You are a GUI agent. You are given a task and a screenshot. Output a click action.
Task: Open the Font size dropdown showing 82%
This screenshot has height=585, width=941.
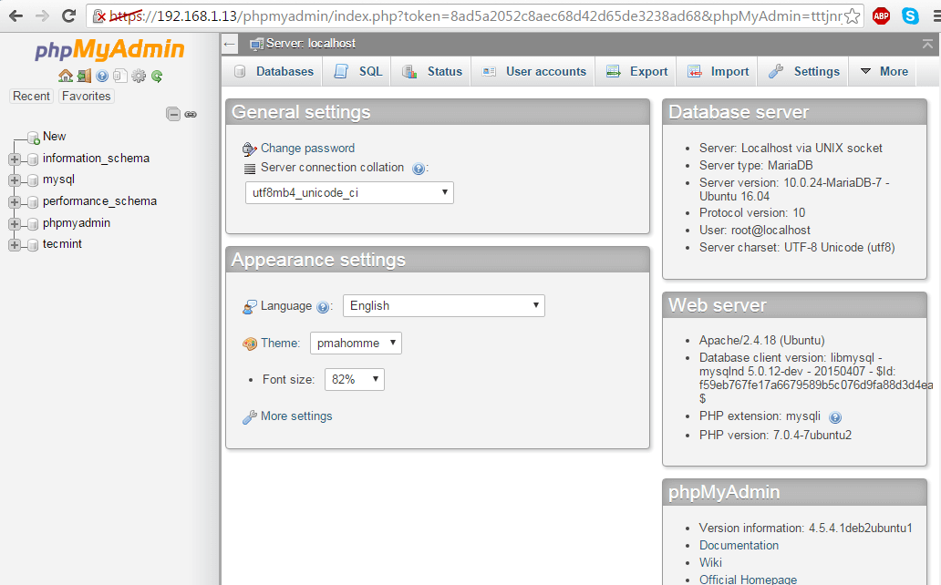[x=354, y=379]
